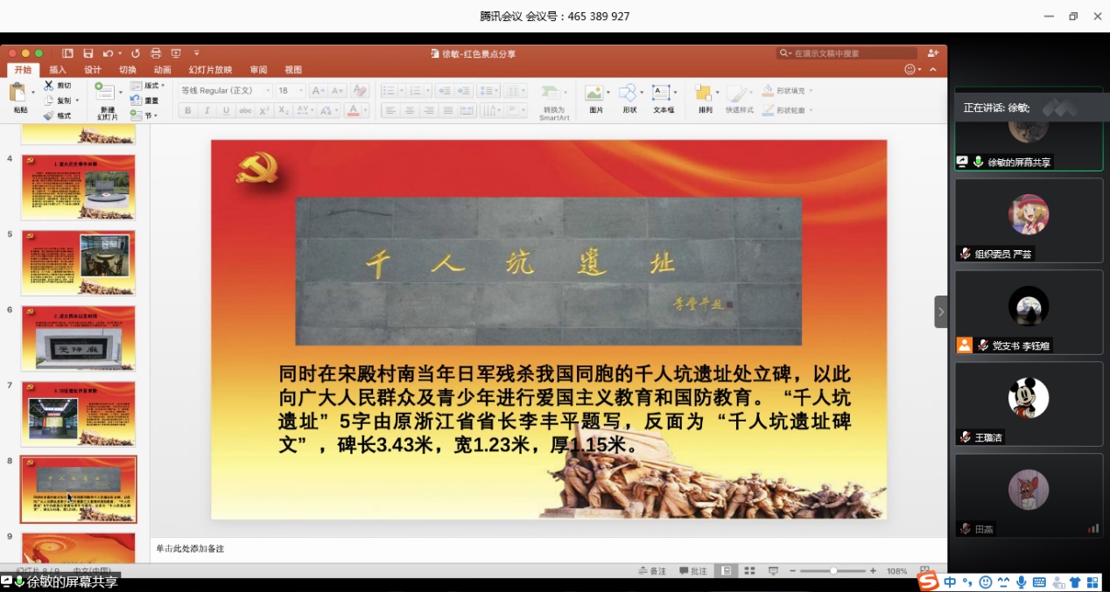Click the Text Box (文本框) icon

point(662,94)
